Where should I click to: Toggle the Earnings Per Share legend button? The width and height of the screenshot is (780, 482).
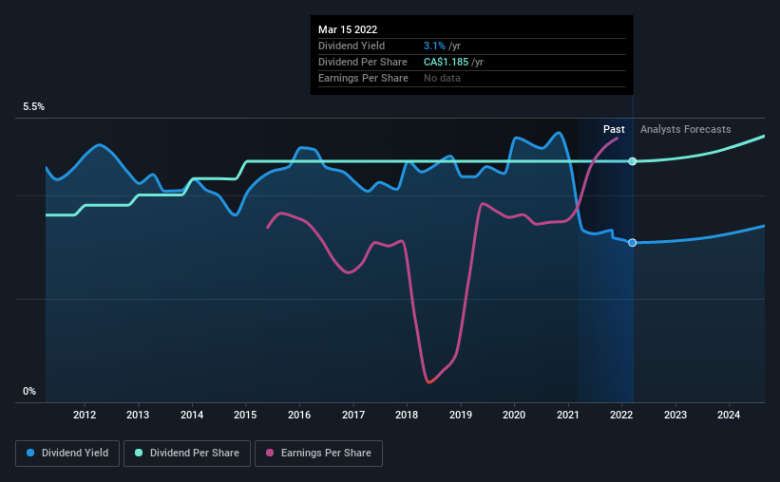click(318, 454)
